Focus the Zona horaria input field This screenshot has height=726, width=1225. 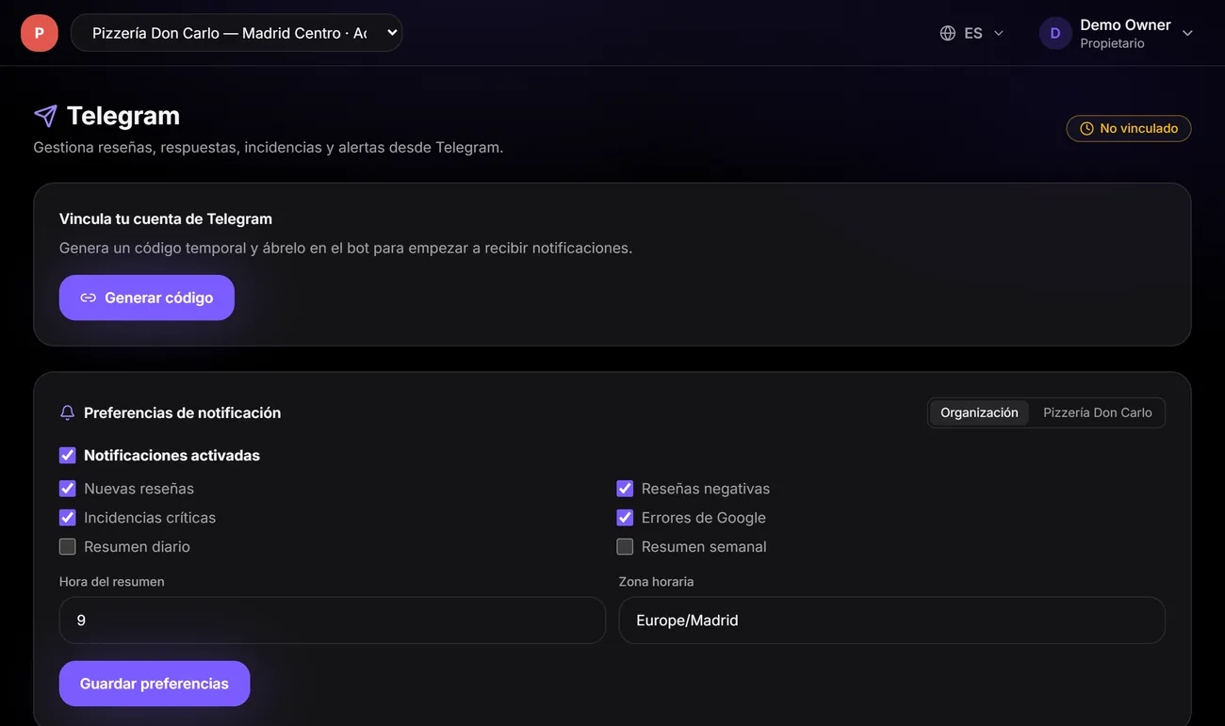pos(892,621)
